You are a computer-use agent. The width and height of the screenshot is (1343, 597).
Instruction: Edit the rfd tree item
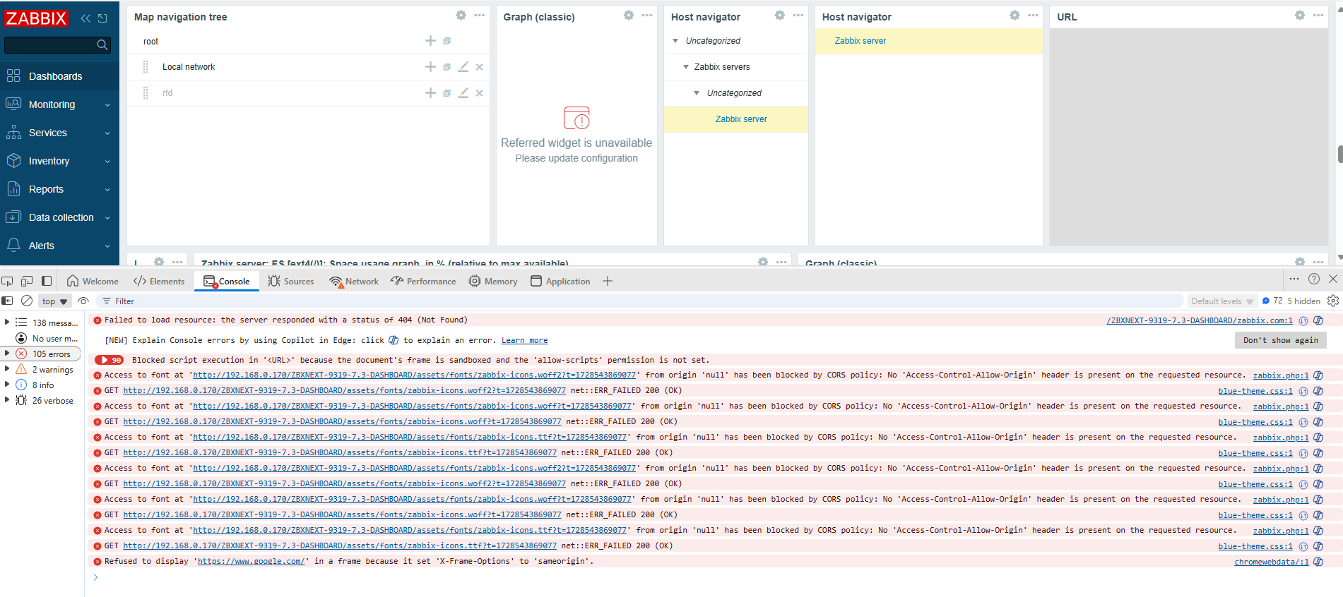click(463, 93)
